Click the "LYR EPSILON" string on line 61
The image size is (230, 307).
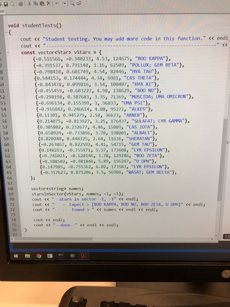pyautogui.click(x=148, y=150)
